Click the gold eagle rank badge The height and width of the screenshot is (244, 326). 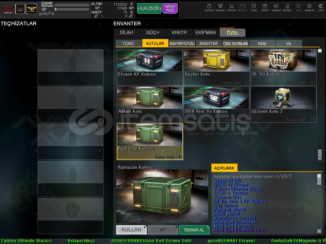pos(32,9)
